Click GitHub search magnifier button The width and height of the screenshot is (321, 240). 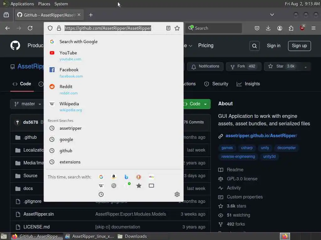[255, 46]
